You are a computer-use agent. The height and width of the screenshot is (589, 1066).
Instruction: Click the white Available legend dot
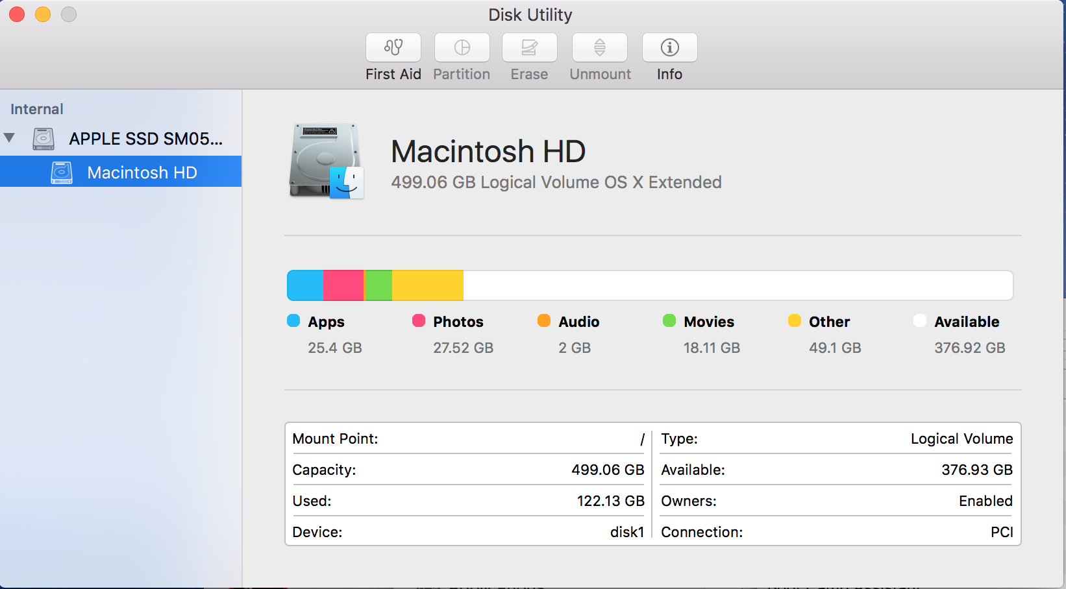click(920, 320)
